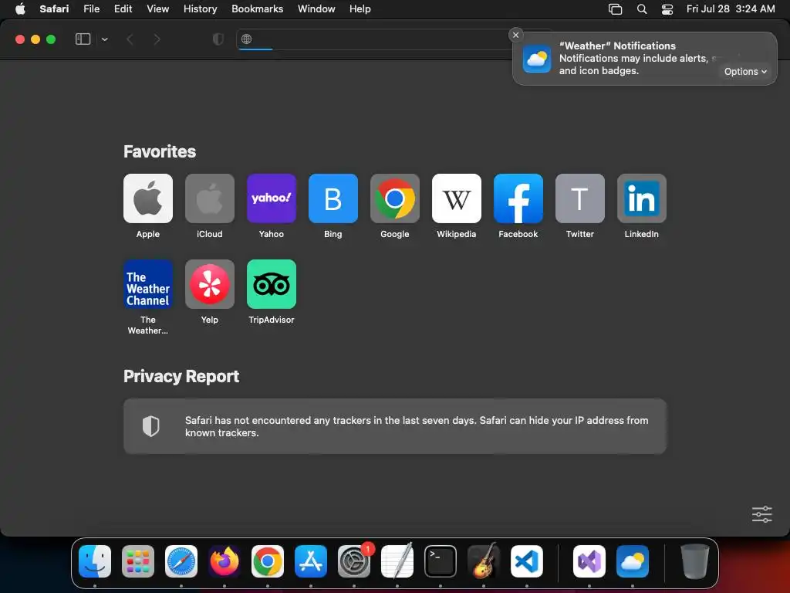Open the TripAdvisor favorite
Viewport: 790px width, 593px height.
click(271, 284)
